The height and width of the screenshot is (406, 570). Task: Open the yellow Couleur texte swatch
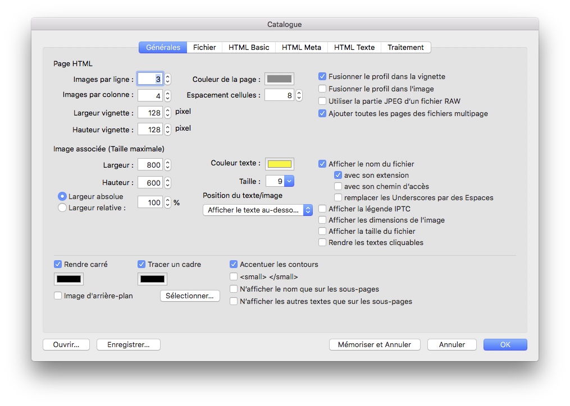[279, 164]
